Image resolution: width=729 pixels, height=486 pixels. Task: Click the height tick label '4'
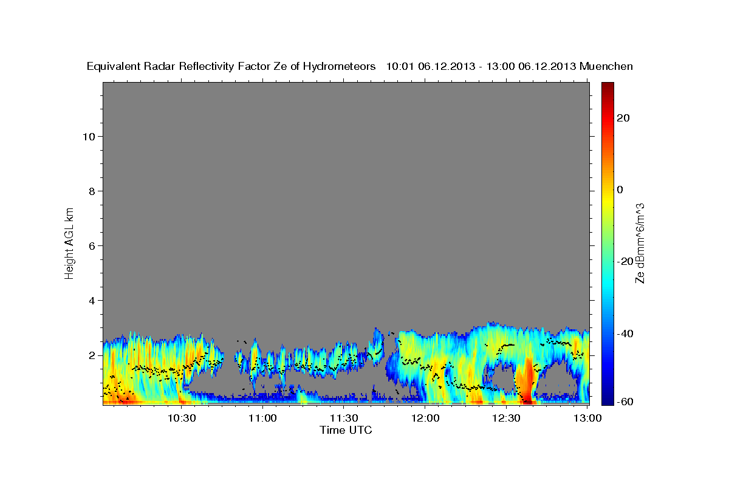click(93, 300)
